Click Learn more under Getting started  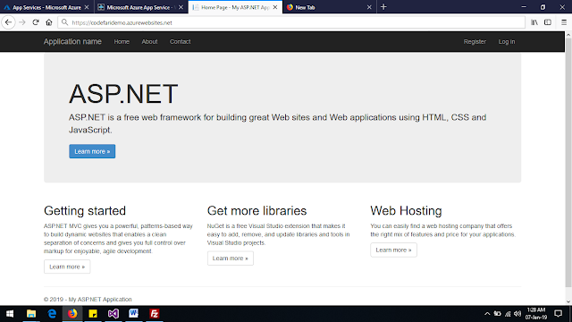coord(67,267)
